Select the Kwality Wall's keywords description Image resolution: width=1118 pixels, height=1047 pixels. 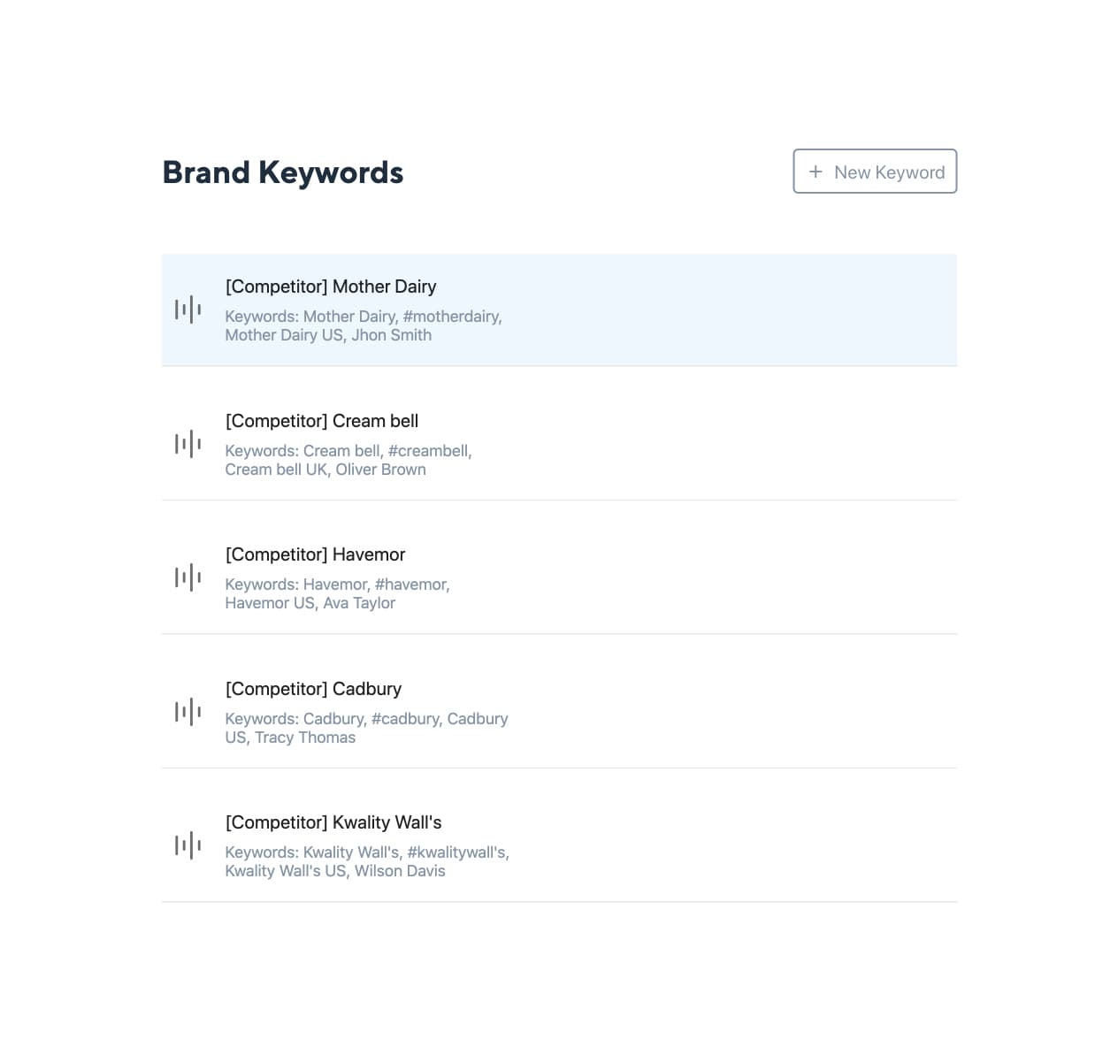[x=366, y=861]
